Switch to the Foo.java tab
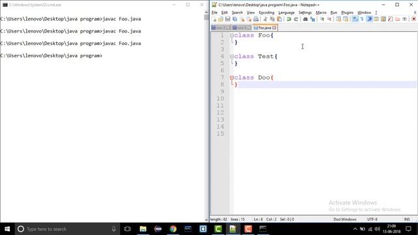 (x=264, y=27)
